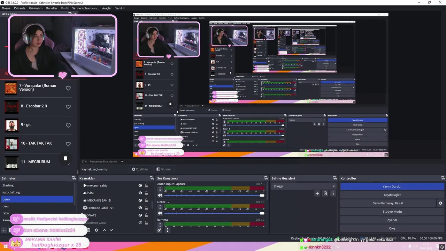The height and width of the screenshot is (251, 446).
Task: Hide the Premade Label - V1 source
Action: pos(140,208)
